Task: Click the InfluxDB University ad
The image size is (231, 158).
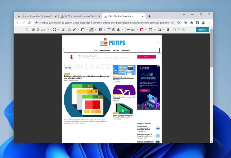Action: (x=149, y=87)
